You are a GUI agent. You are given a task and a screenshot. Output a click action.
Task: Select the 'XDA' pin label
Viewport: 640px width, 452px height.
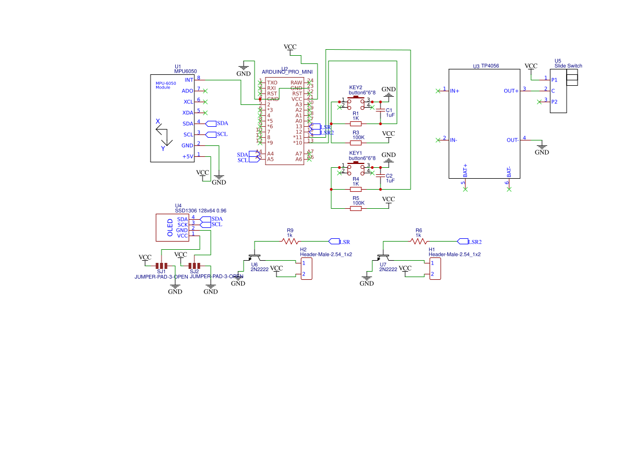click(188, 113)
